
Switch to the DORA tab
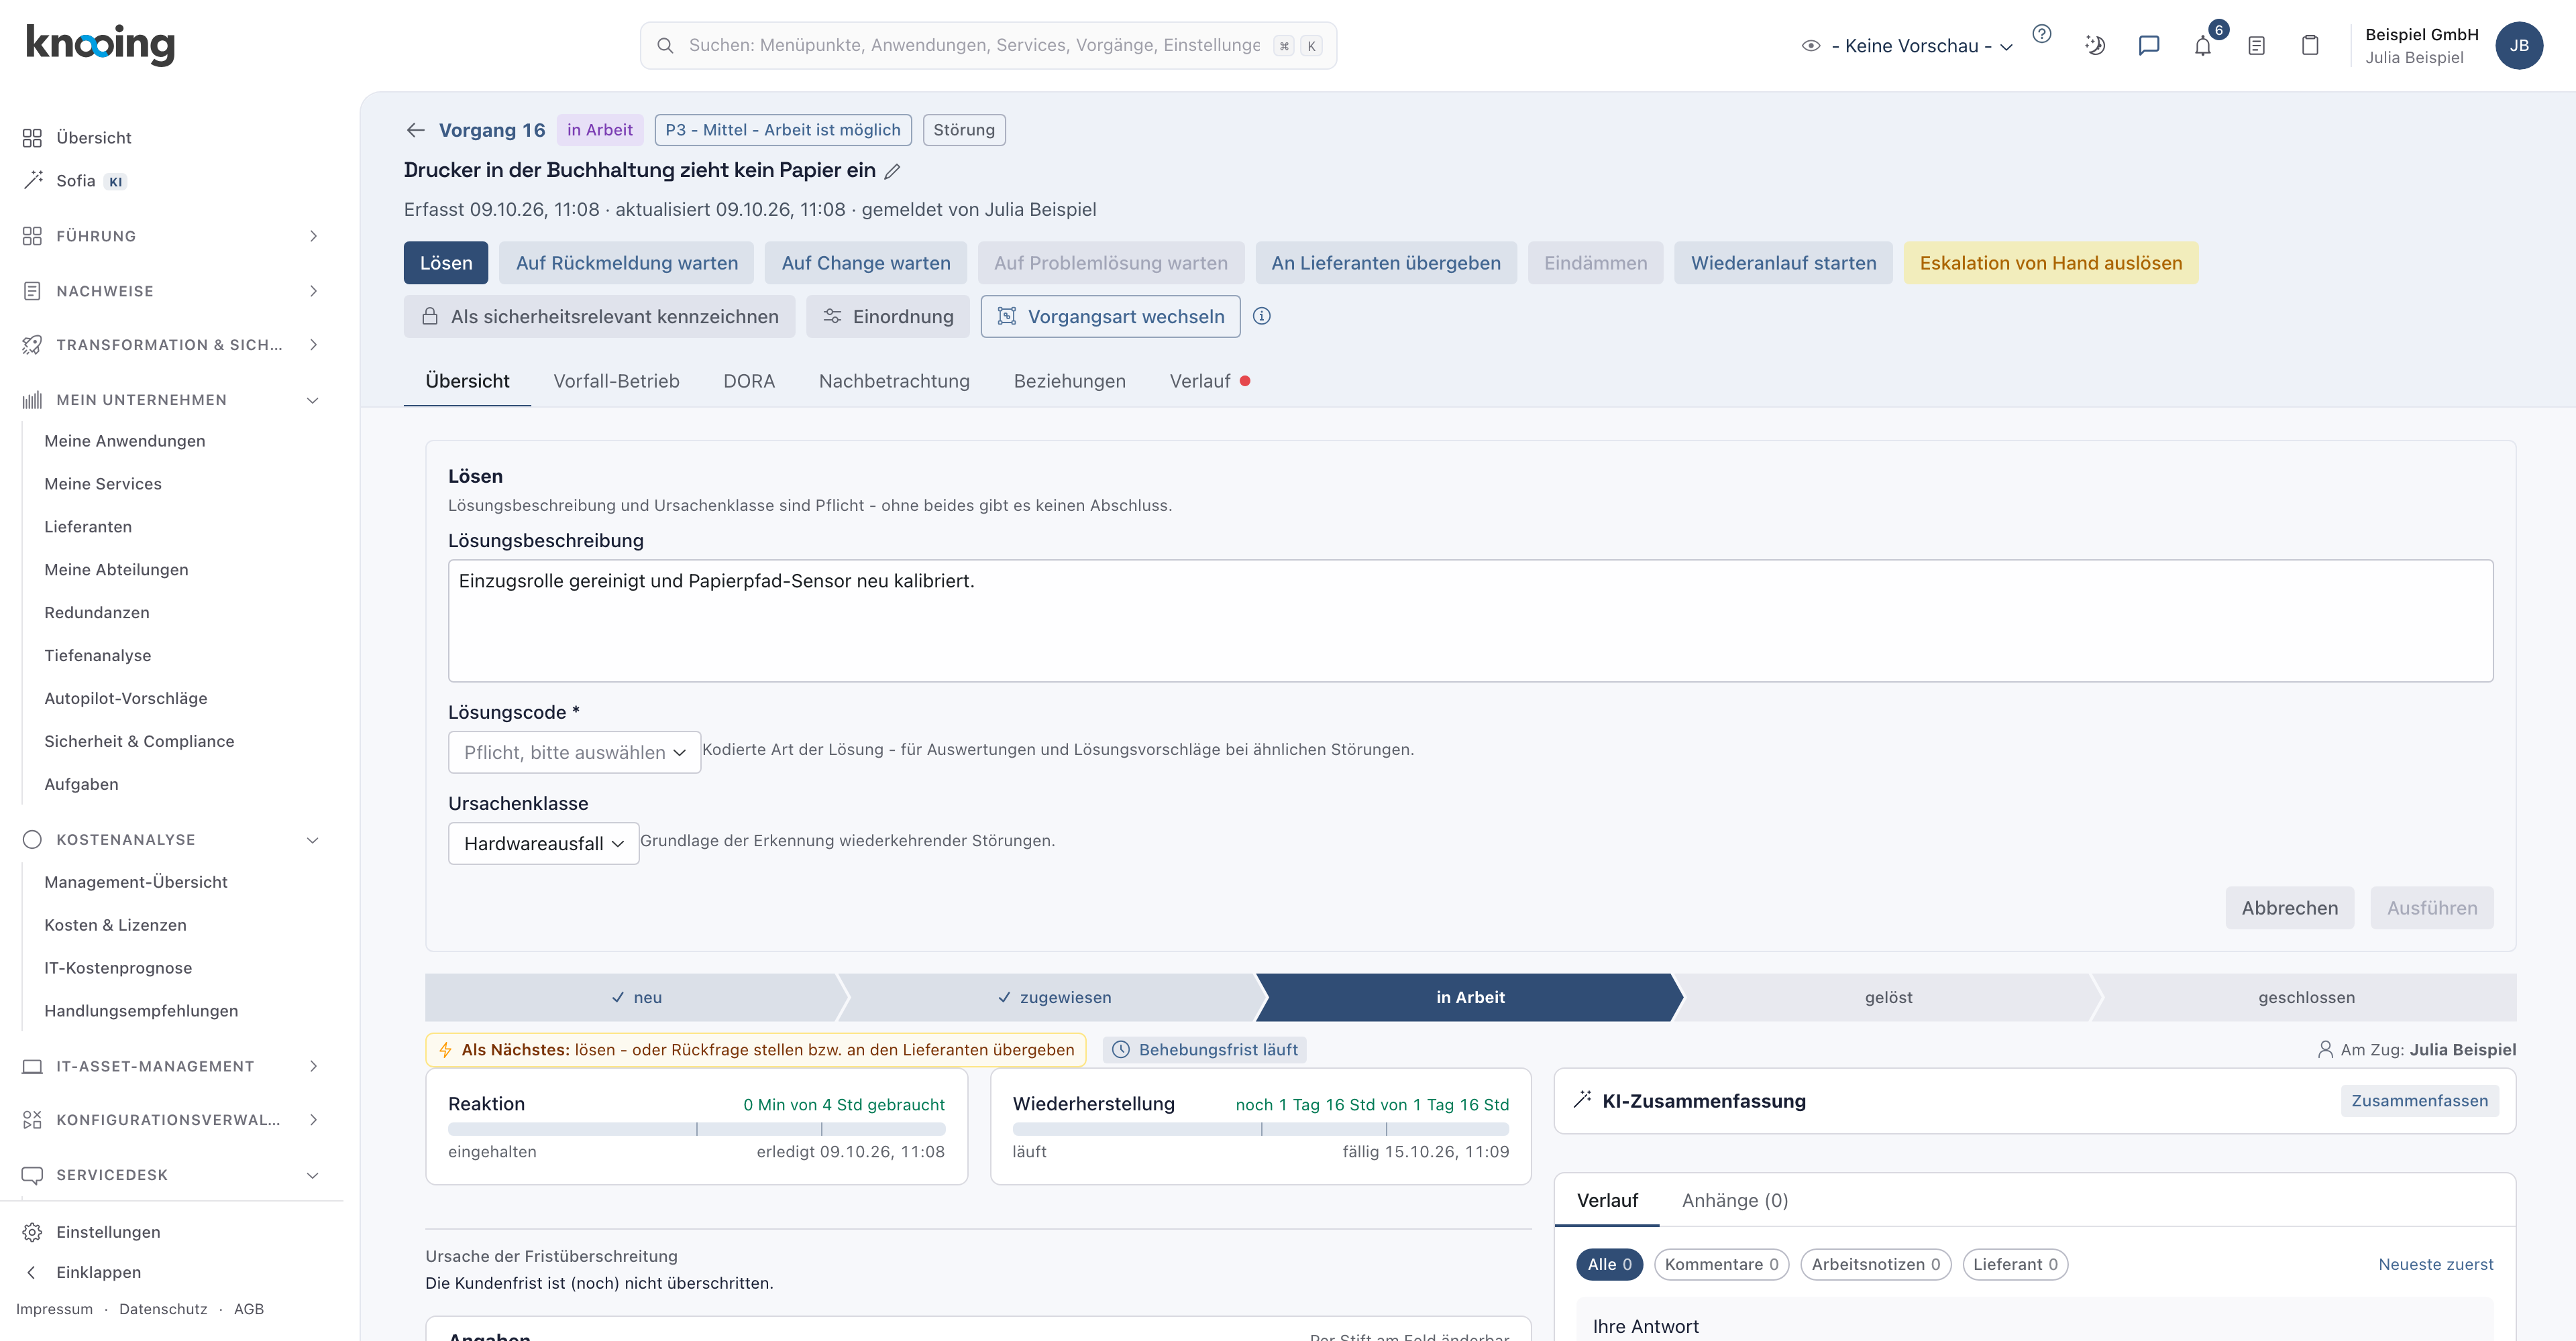pos(749,381)
